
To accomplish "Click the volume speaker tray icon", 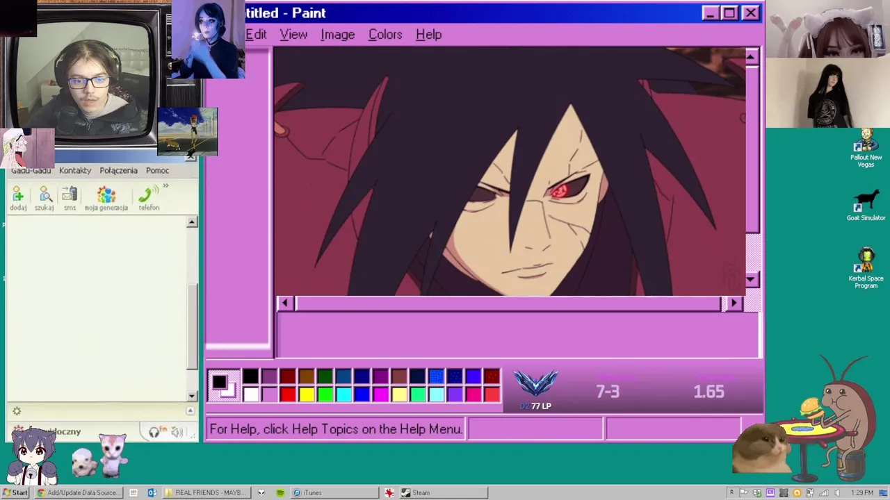I will click(x=836, y=492).
